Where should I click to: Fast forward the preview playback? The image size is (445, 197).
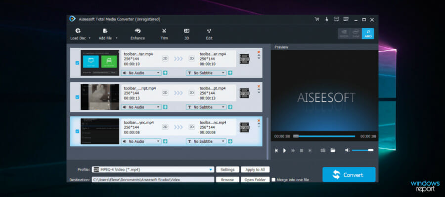coord(293,151)
